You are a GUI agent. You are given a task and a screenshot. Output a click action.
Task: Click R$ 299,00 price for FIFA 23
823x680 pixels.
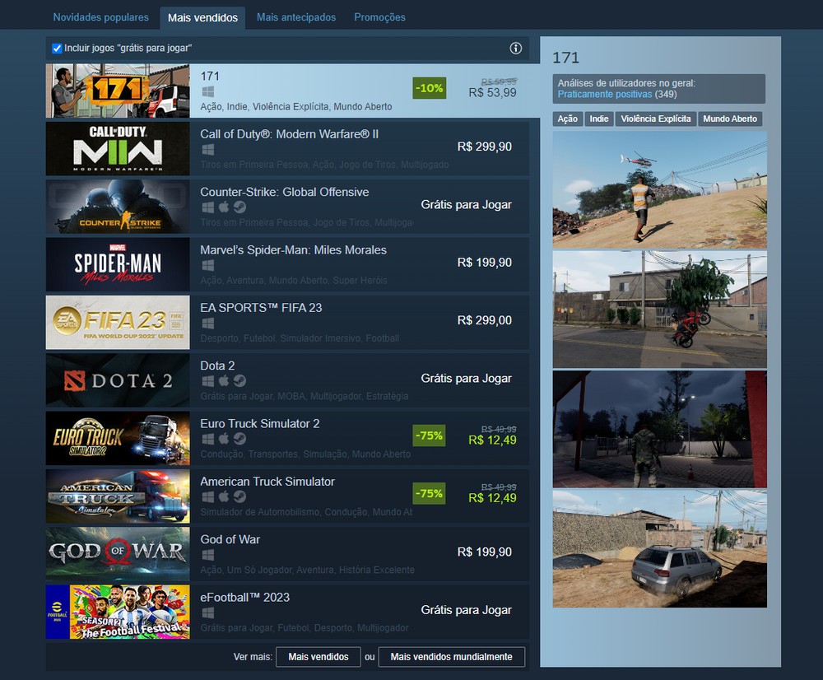[485, 320]
